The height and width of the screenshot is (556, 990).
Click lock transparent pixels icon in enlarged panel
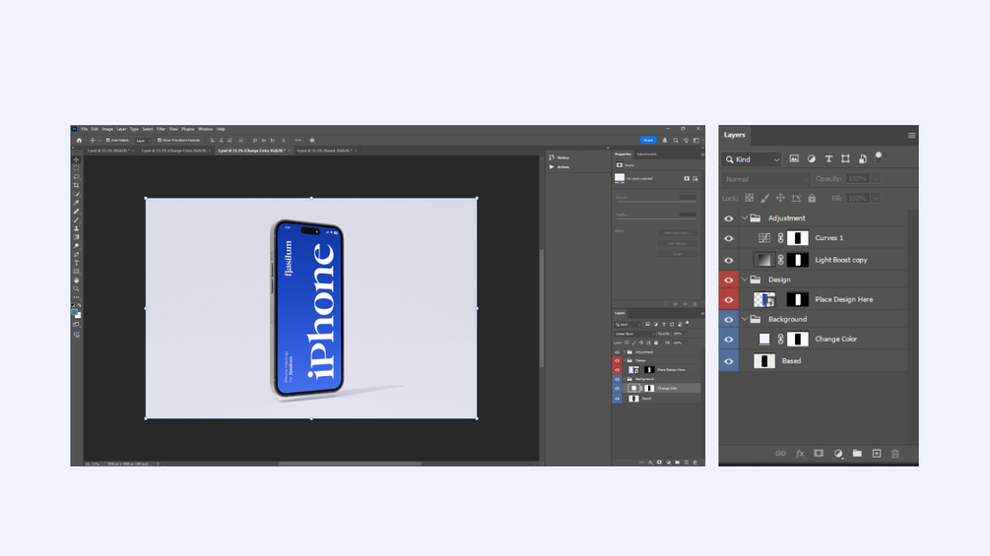click(749, 198)
